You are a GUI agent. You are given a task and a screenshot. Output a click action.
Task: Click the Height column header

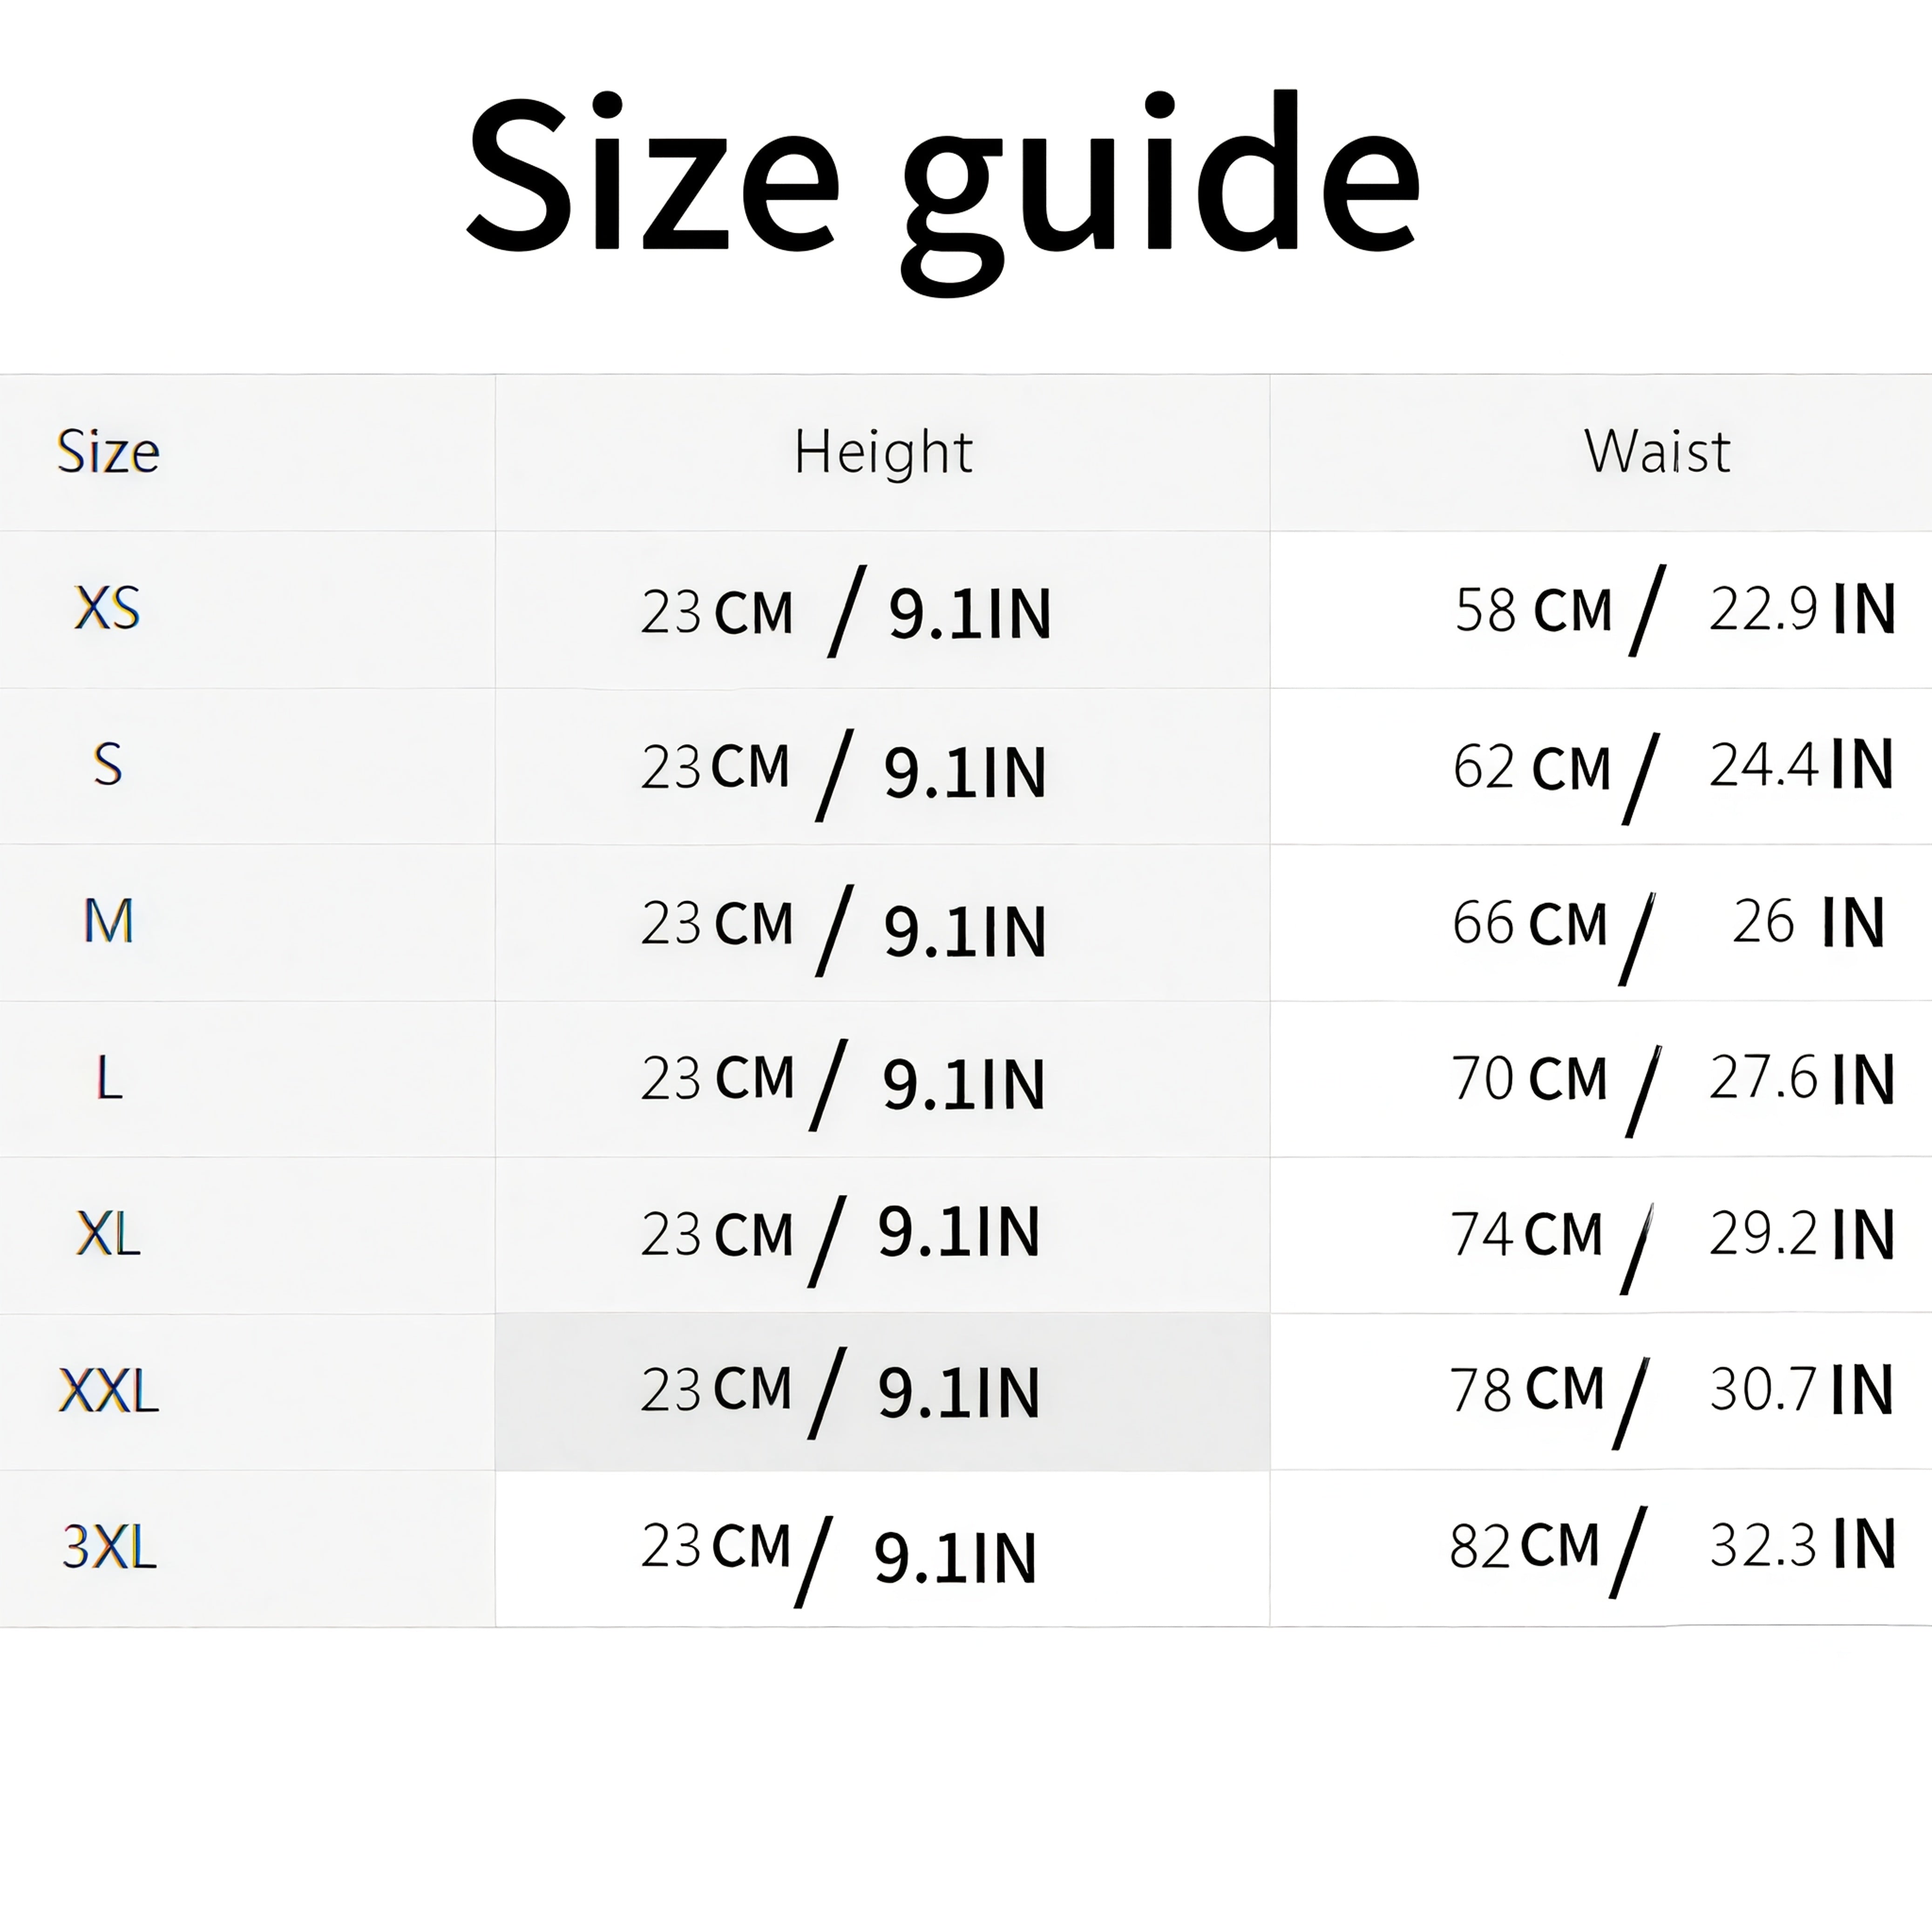[x=883, y=452]
